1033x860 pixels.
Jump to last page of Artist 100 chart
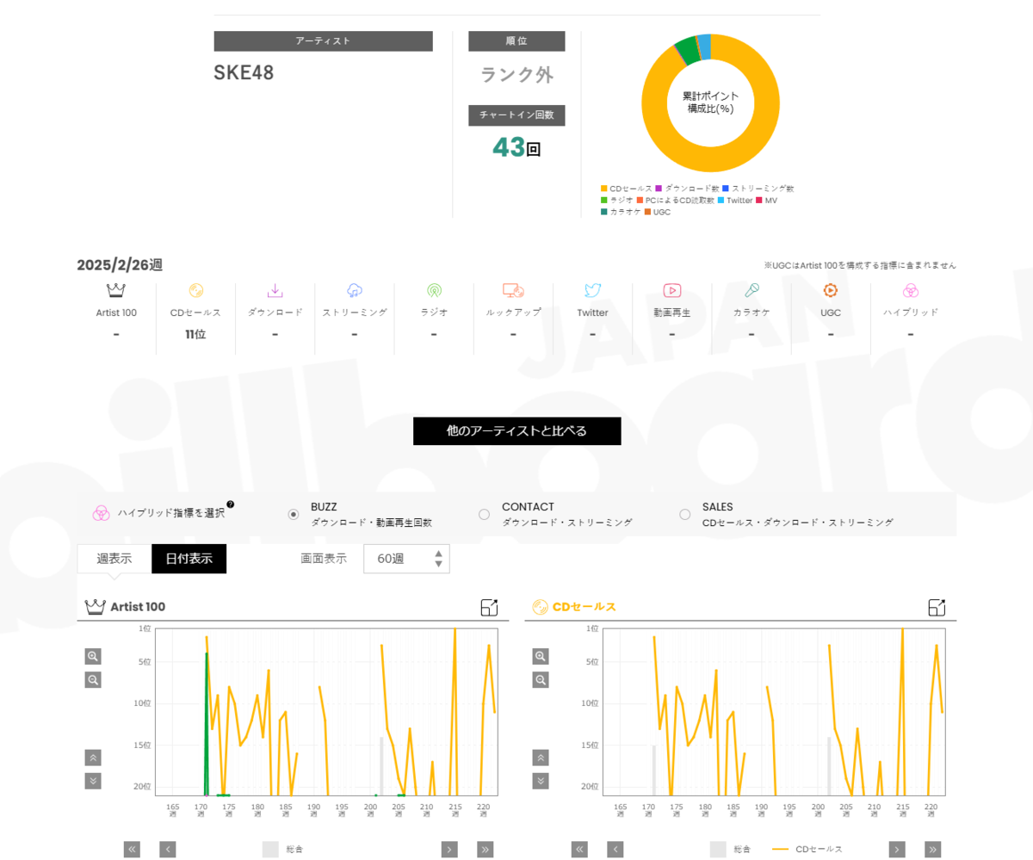486,849
